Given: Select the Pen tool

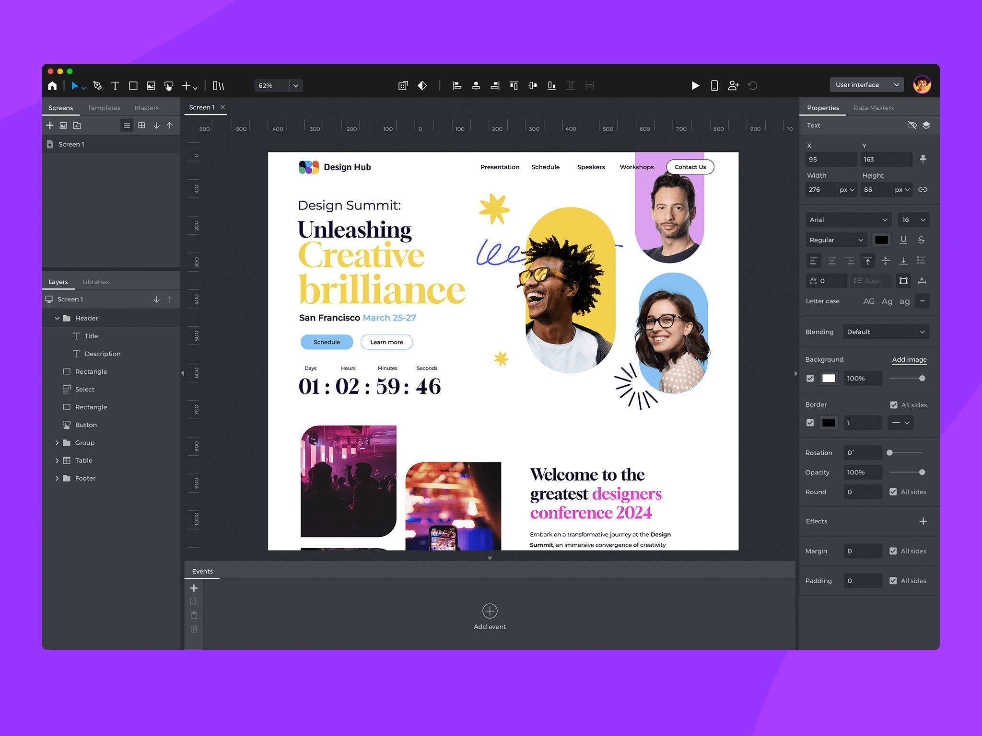Looking at the screenshot, I should point(97,85).
